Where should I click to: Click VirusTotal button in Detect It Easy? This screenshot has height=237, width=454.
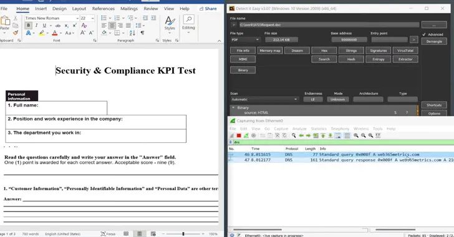point(405,51)
